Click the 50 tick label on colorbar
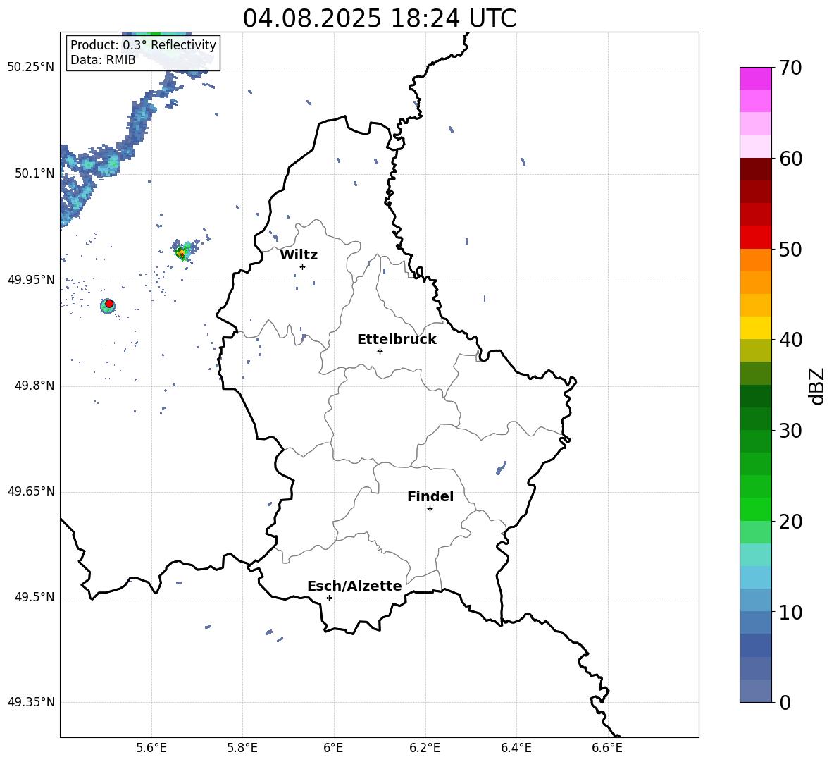The width and height of the screenshot is (834, 762). point(790,249)
